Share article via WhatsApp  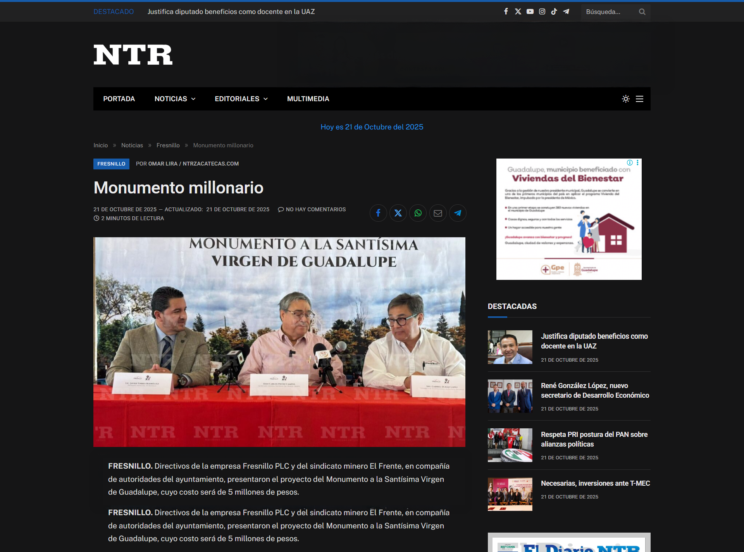click(418, 213)
